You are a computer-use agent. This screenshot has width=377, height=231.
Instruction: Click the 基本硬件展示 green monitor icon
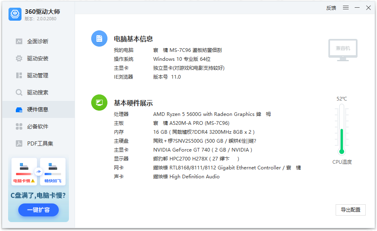coord(99,103)
